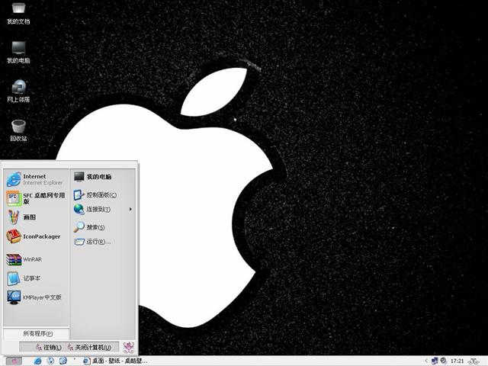Open 画图 (Paint) from the start menu
488x366 pixels.
pos(30,217)
